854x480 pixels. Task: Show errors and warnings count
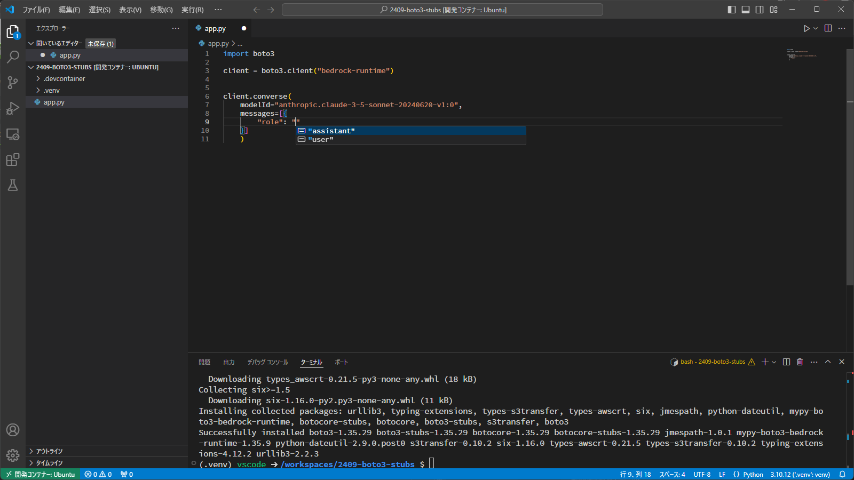[98, 474]
